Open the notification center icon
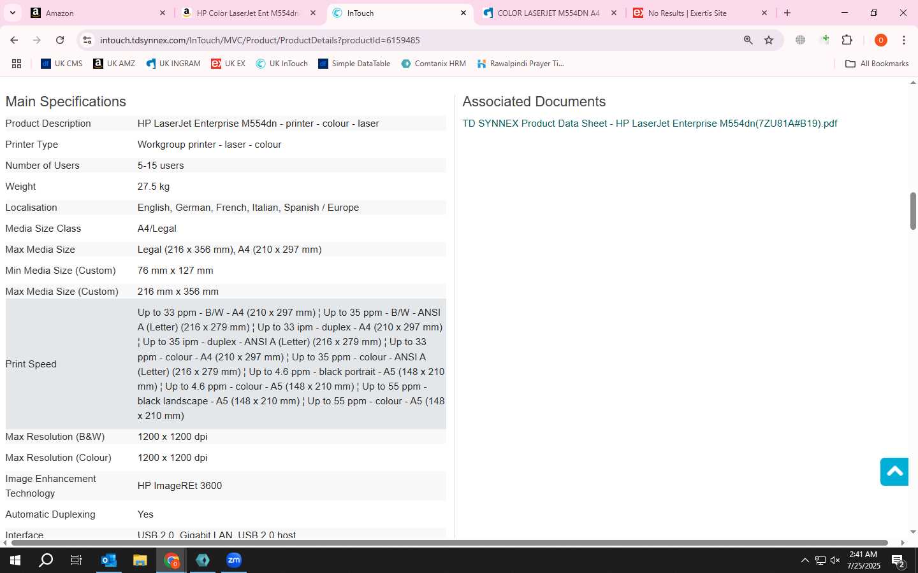 pos(899,561)
